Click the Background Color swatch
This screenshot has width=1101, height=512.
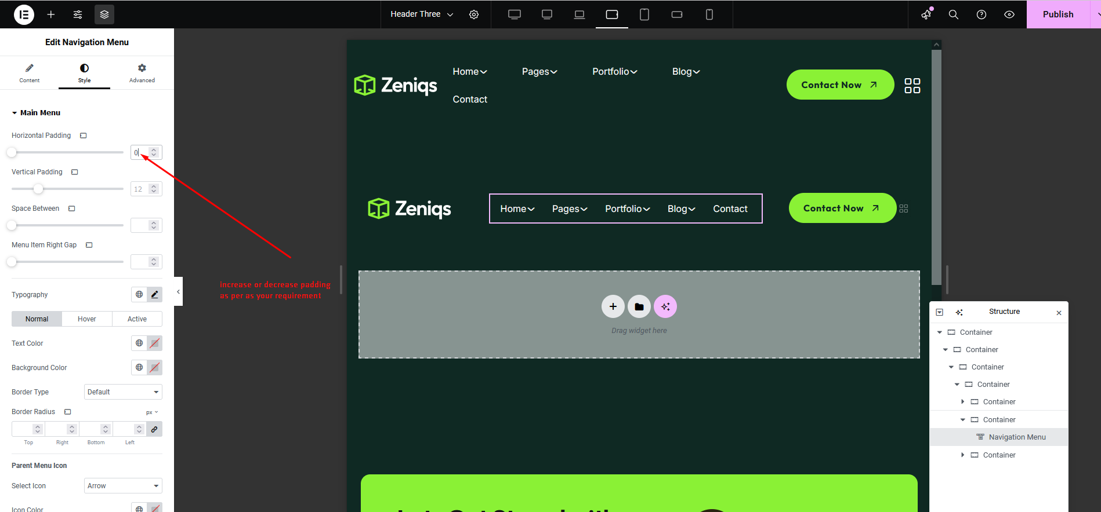pyautogui.click(x=154, y=367)
